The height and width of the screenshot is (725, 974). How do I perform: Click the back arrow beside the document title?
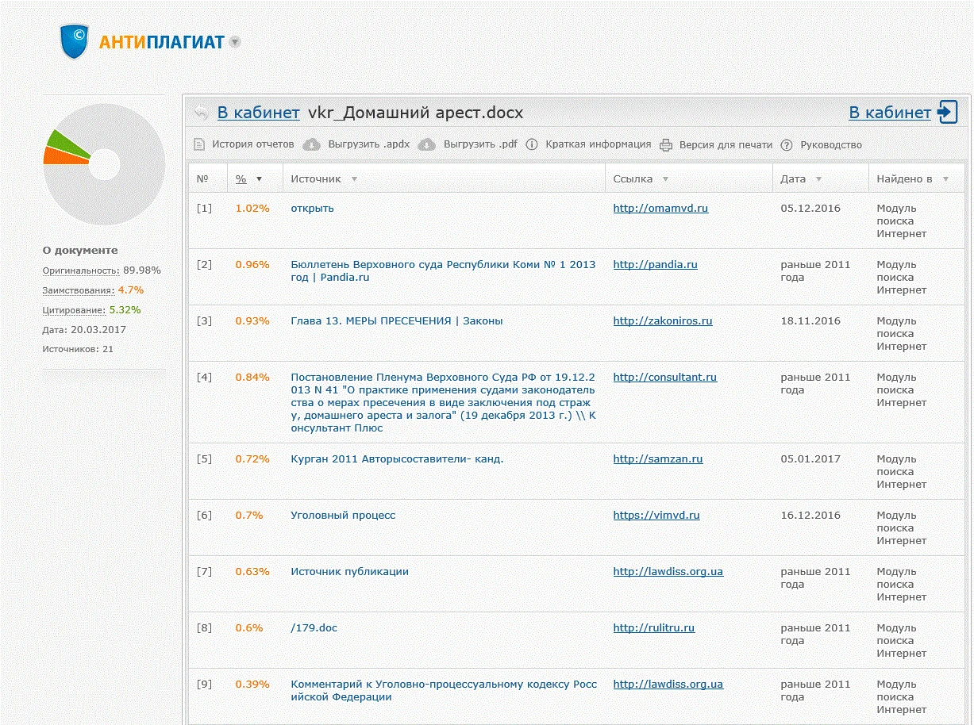200,112
